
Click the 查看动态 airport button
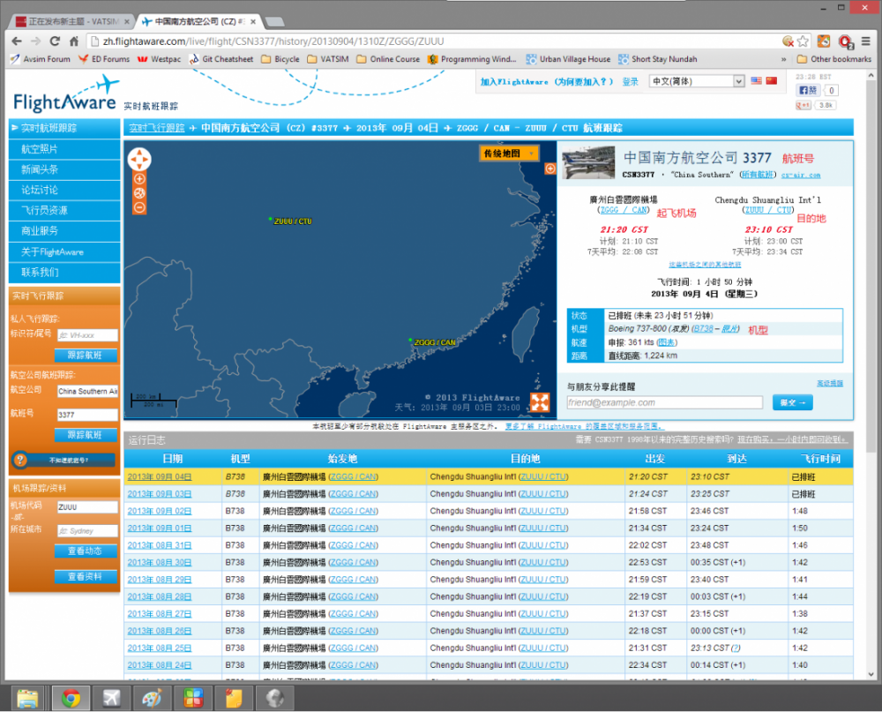point(86,551)
